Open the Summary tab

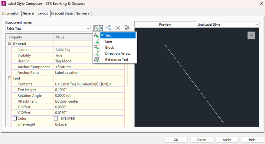pos(83,13)
